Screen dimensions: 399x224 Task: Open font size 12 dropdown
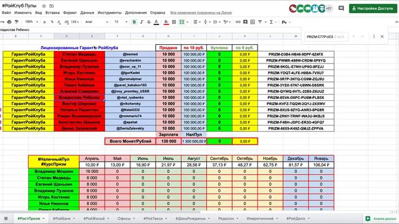120,22
